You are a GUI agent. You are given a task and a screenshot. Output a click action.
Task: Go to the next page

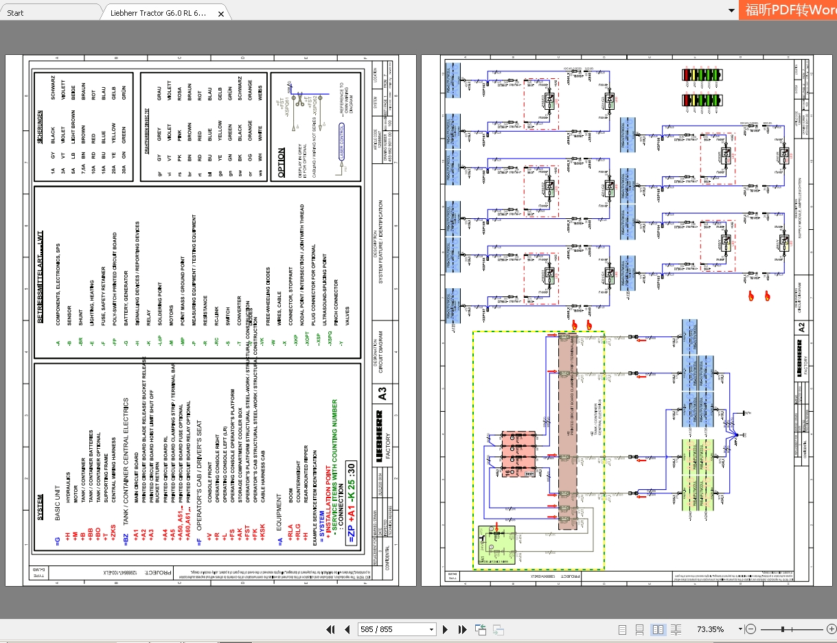(x=446, y=629)
